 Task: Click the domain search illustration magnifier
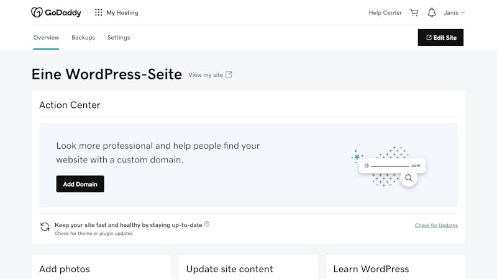click(409, 178)
